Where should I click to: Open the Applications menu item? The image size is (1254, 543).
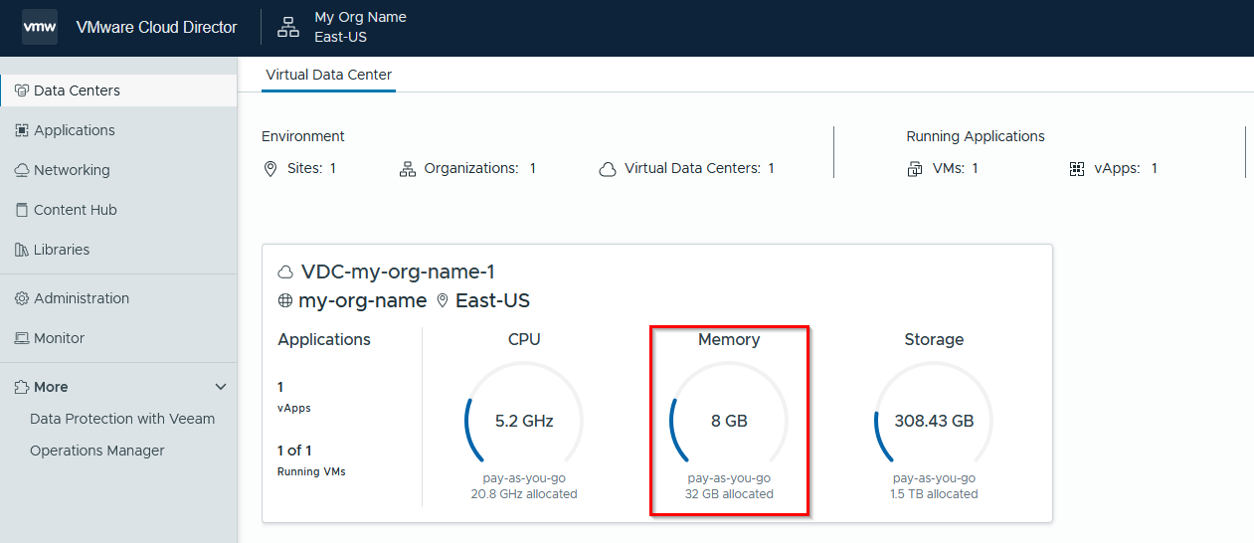pos(118,130)
